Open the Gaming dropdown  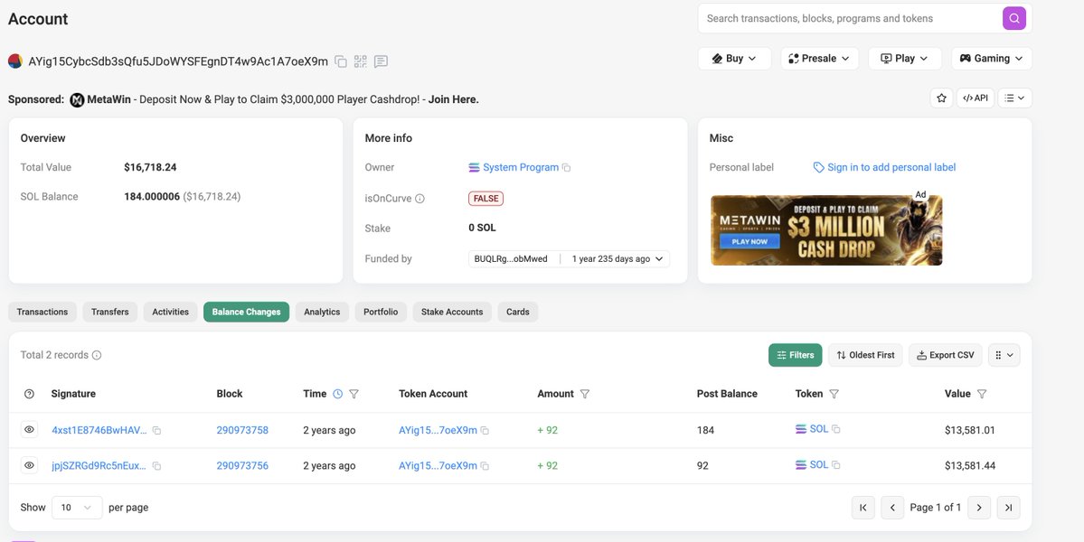click(992, 59)
